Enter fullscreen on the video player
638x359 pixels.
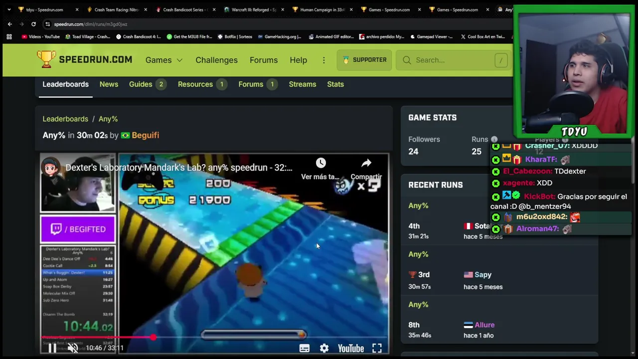[377, 349]
